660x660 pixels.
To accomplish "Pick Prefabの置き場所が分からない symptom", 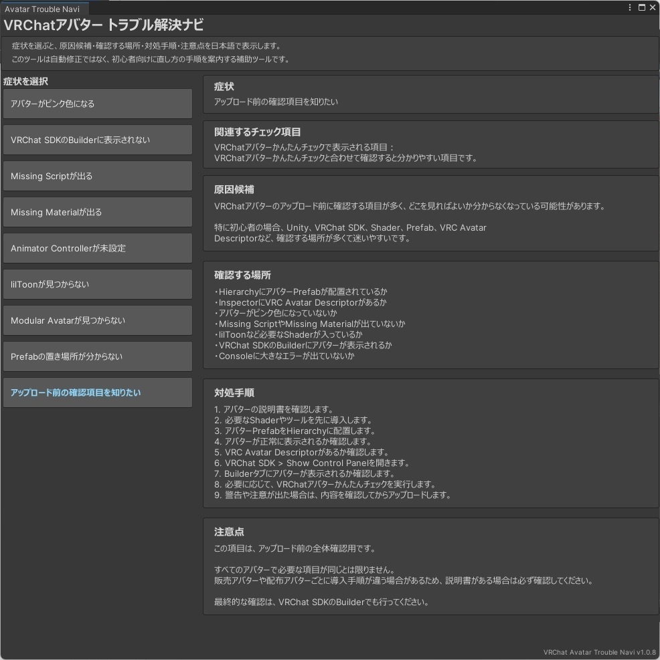I will click(97, 356).
